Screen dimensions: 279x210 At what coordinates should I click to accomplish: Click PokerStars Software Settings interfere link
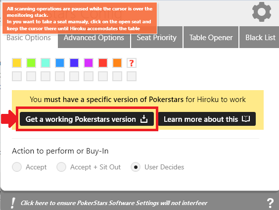[114, 203]
